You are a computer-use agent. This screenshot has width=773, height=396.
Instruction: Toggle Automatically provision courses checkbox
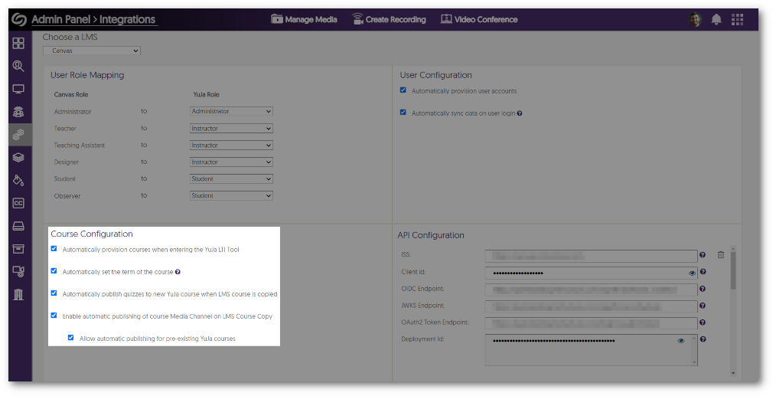pyautogui.click(x=54, y=248)
